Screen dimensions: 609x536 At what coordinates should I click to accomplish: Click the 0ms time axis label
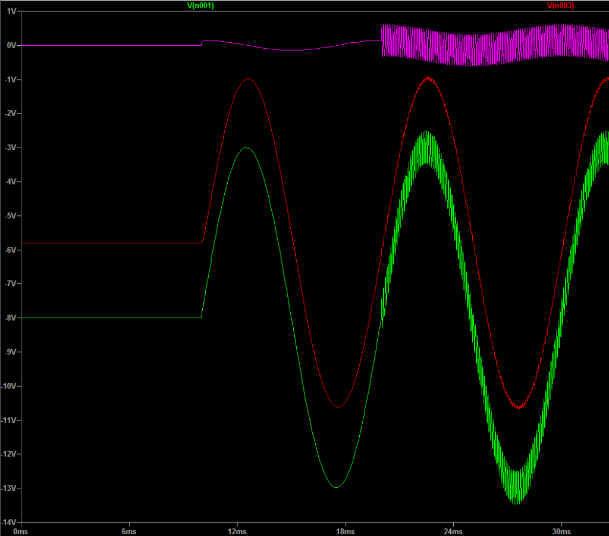[21, 531]
